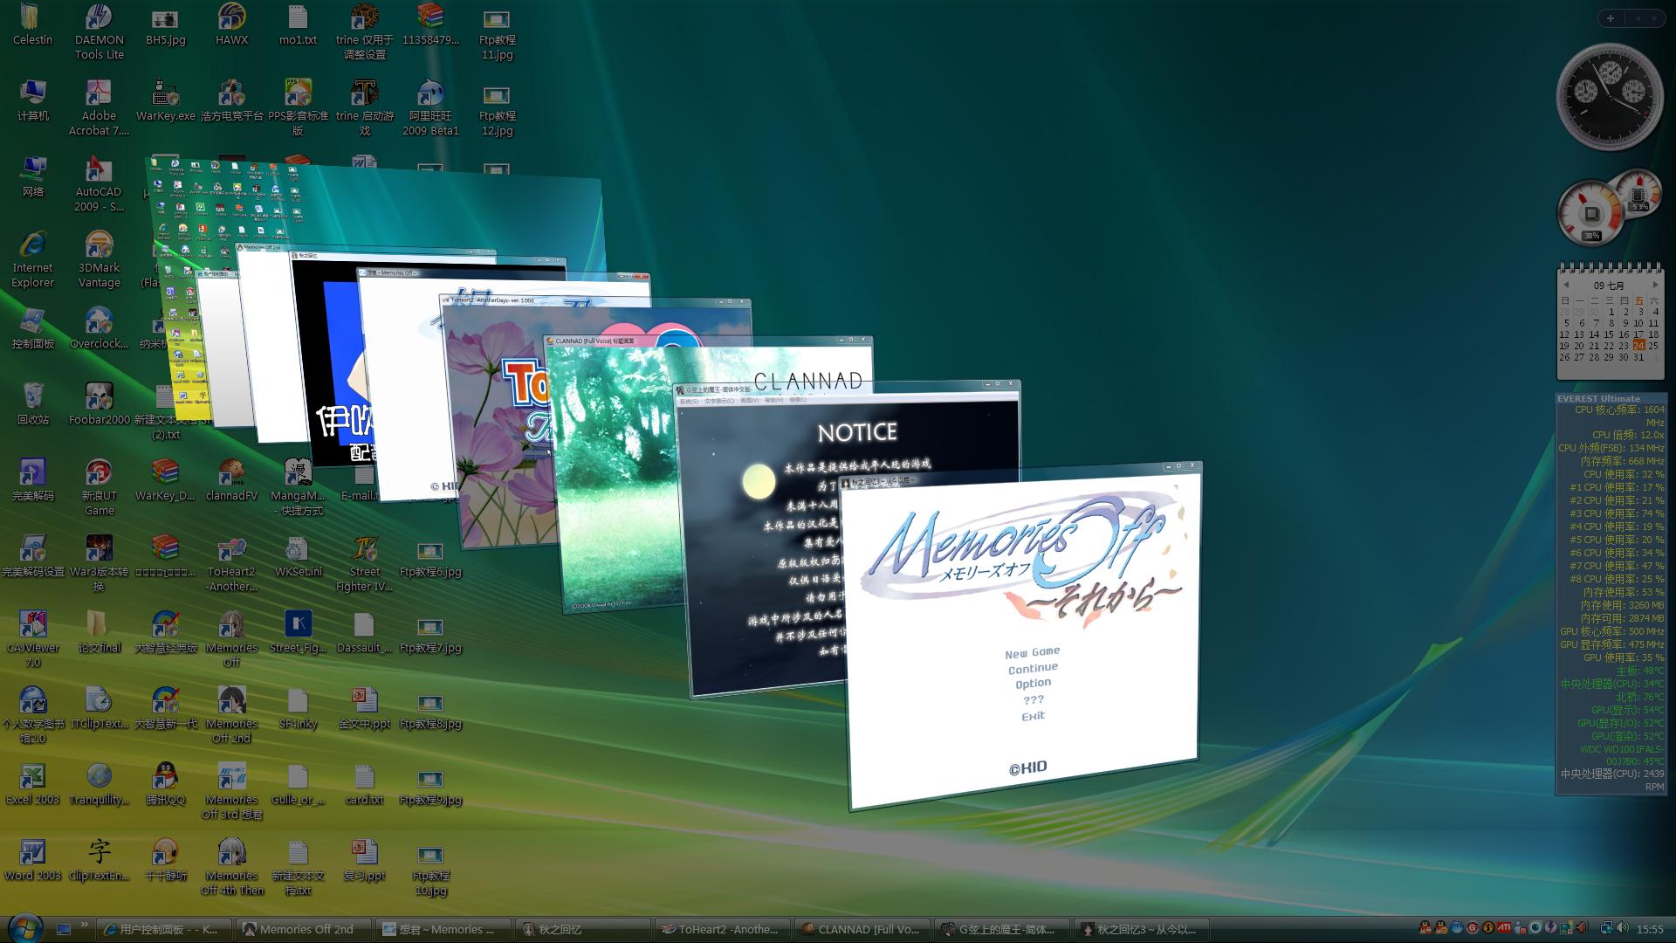The width and height of the screenshot is (1676, 943).
Task: Click the 15:55 taskbar clock
Action: 1650,930
